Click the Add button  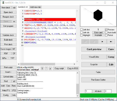tap(3, 86)
